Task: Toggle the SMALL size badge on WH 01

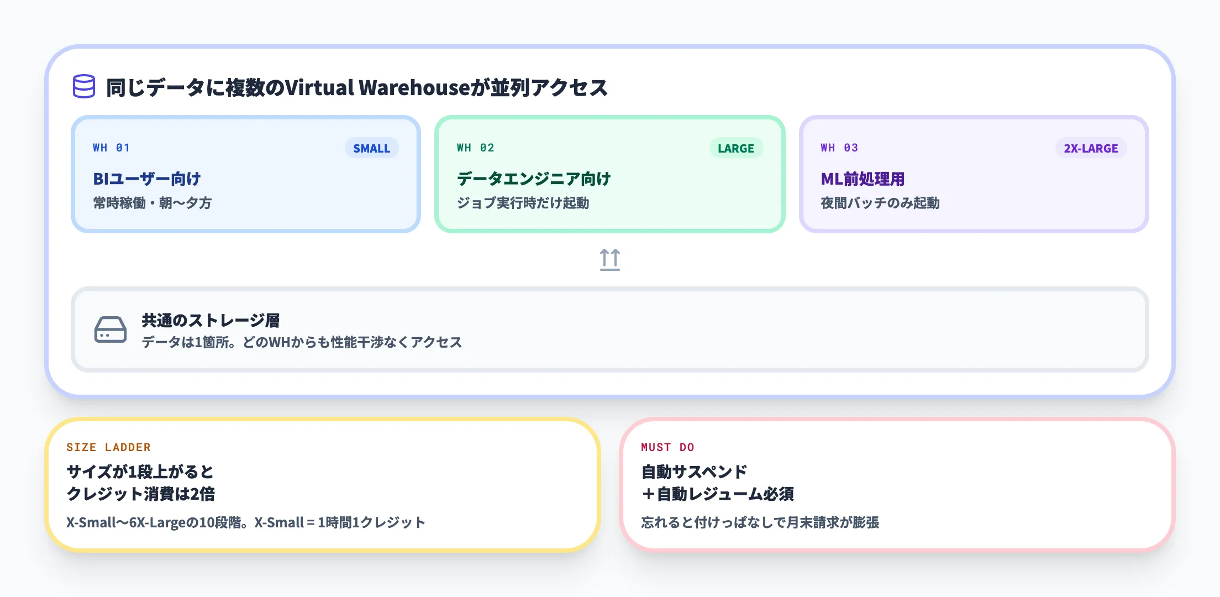Action: pos(372,148)
